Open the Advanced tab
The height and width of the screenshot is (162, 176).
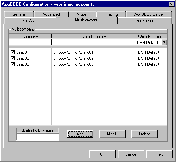click(x=51, y=14)
